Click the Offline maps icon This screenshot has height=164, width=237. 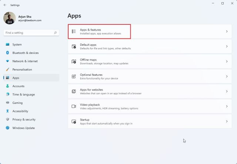click(x=74, y=61)
